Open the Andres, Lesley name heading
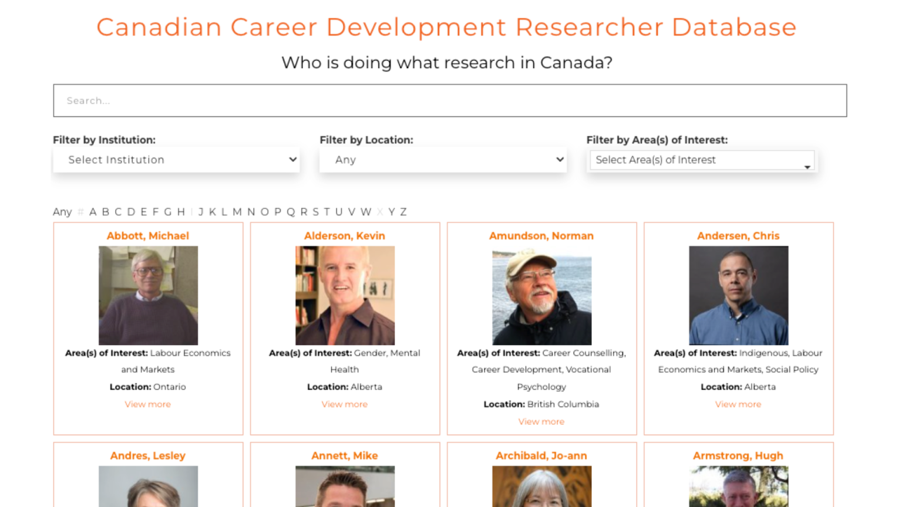The height and width of the screenshot is (507, 902). tap(147, 455)
